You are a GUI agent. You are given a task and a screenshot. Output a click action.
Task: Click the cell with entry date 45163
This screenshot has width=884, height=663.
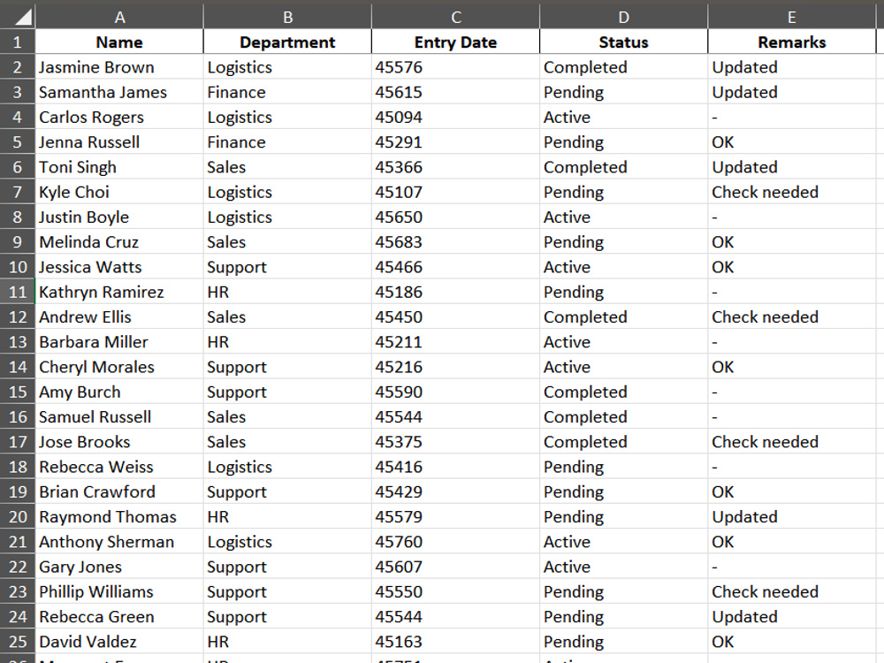click(x=455, y=642)
